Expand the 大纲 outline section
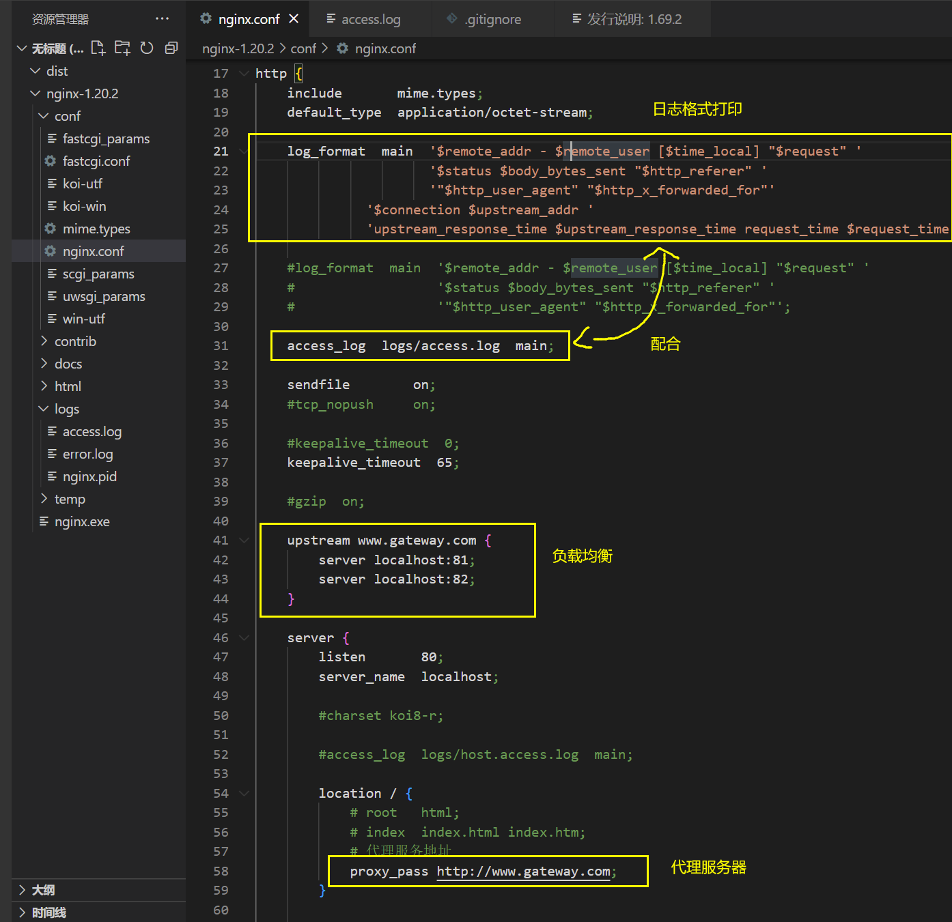952x922 pixels. (x=22, y=890)
